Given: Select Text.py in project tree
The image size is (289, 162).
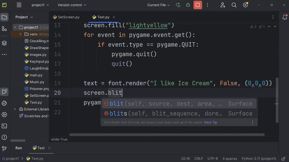Looking at the screenshot, I should (33, 102).
